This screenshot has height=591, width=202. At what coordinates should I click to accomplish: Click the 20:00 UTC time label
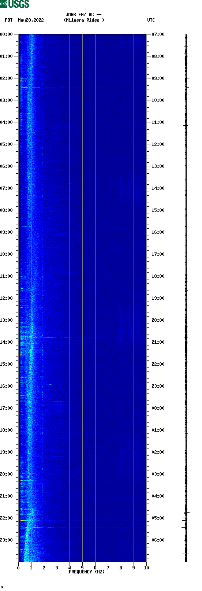point(158,320)
